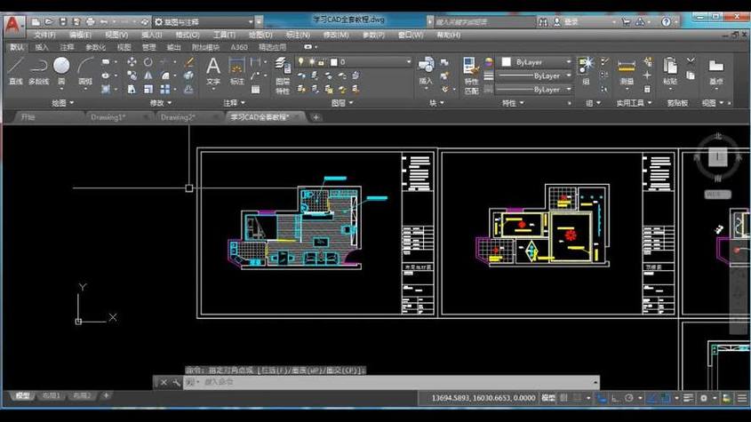Viewport: 751px width, 422px height.
Task: Open the 文件(F) menu
Action: click(44, 35)
